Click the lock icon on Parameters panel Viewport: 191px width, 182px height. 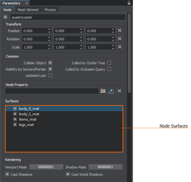point(129,3)
